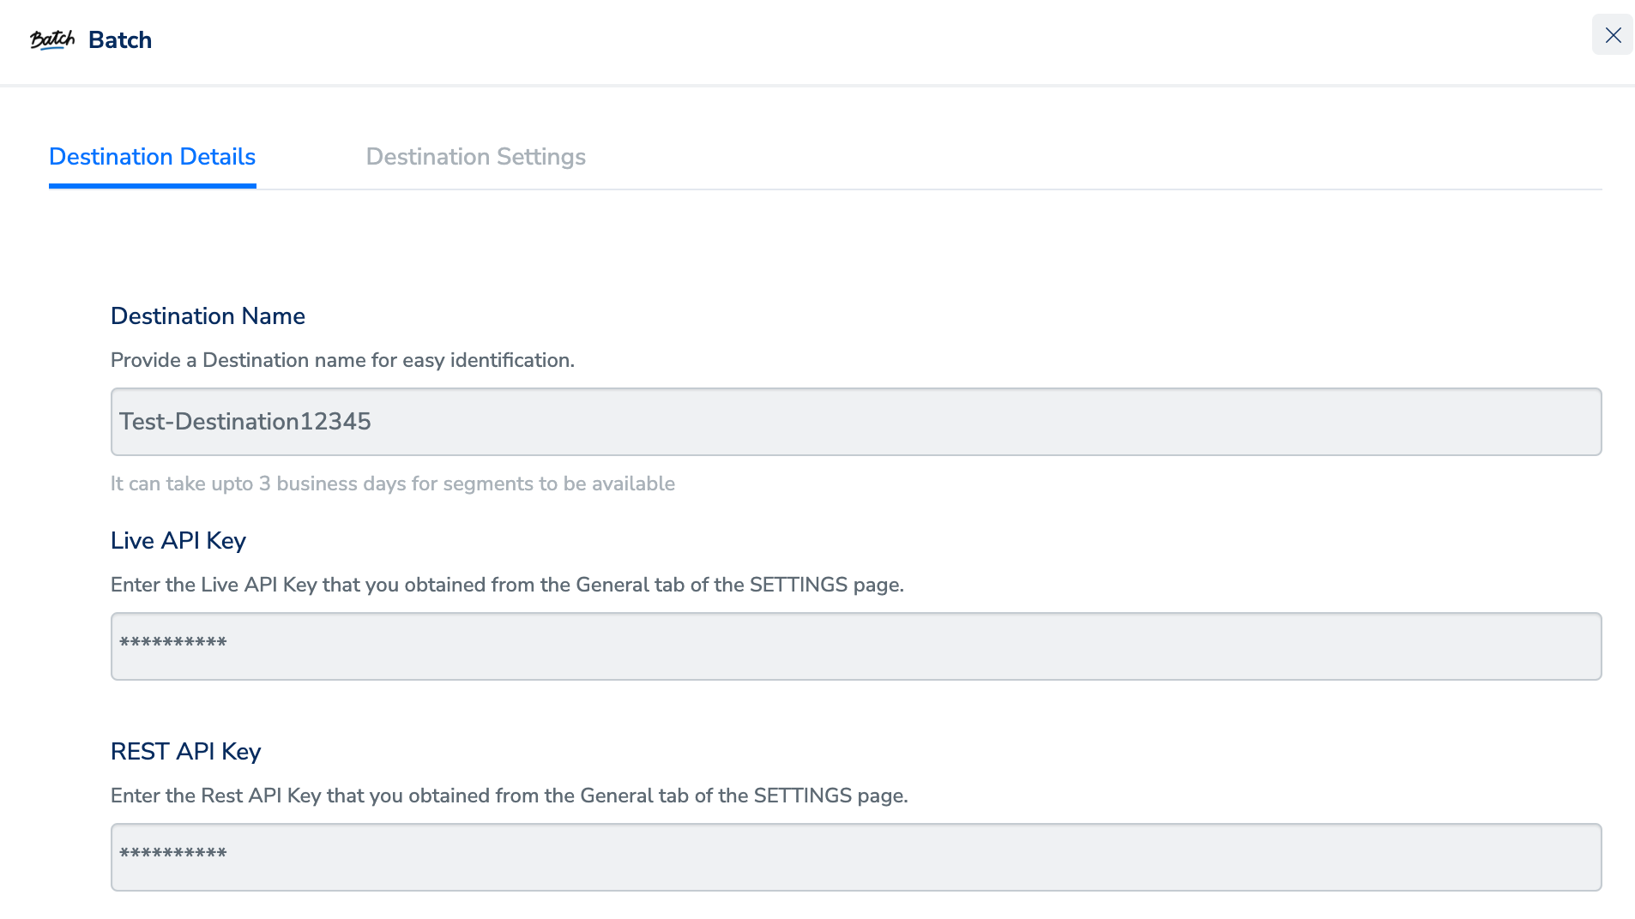Click the Test-Destination12345 text value
The image size is (1635, 919).
coord(245,422)
